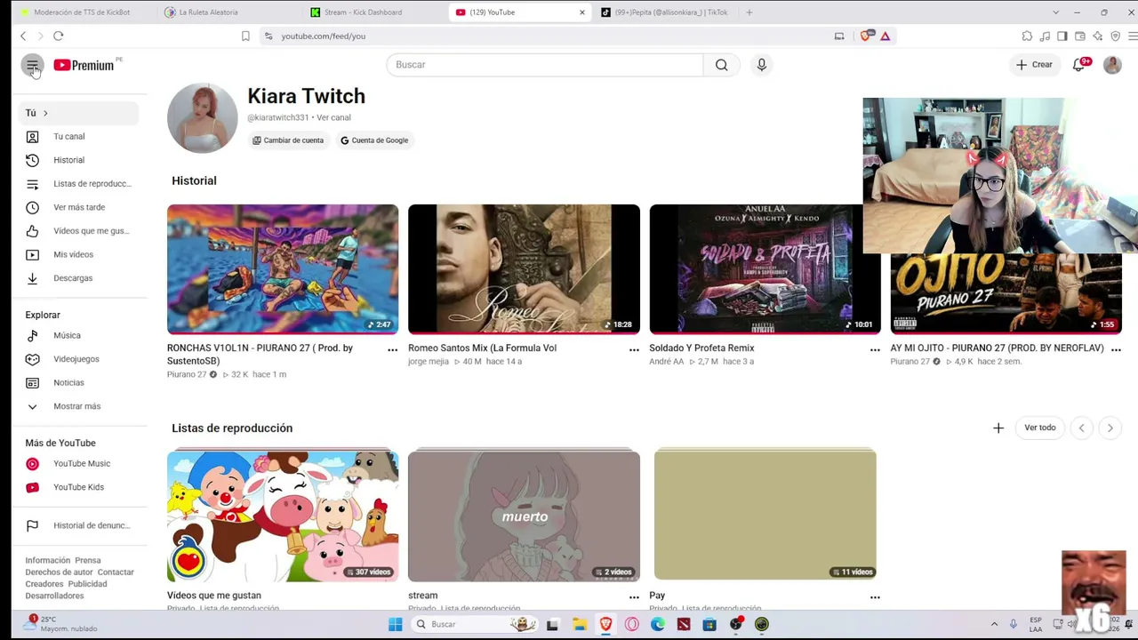1138x640 pixels.
Task: Toggle the browser sidebar panel
Action: pyautogui.click(x=1062, y=36)
